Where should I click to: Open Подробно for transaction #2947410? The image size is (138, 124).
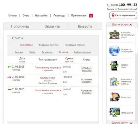[87, 71]
